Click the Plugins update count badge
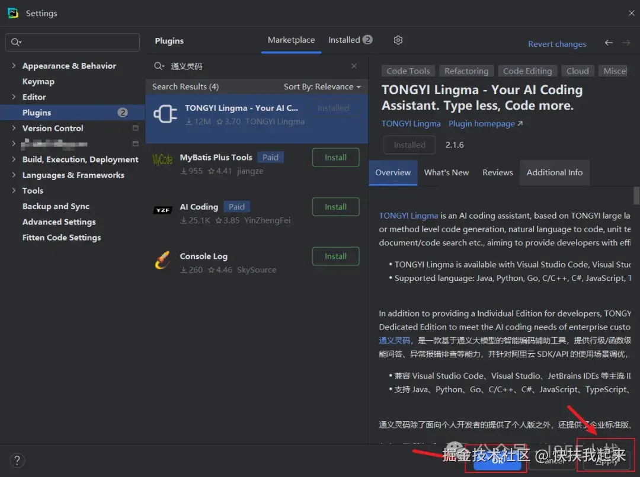 click(123, 113)
